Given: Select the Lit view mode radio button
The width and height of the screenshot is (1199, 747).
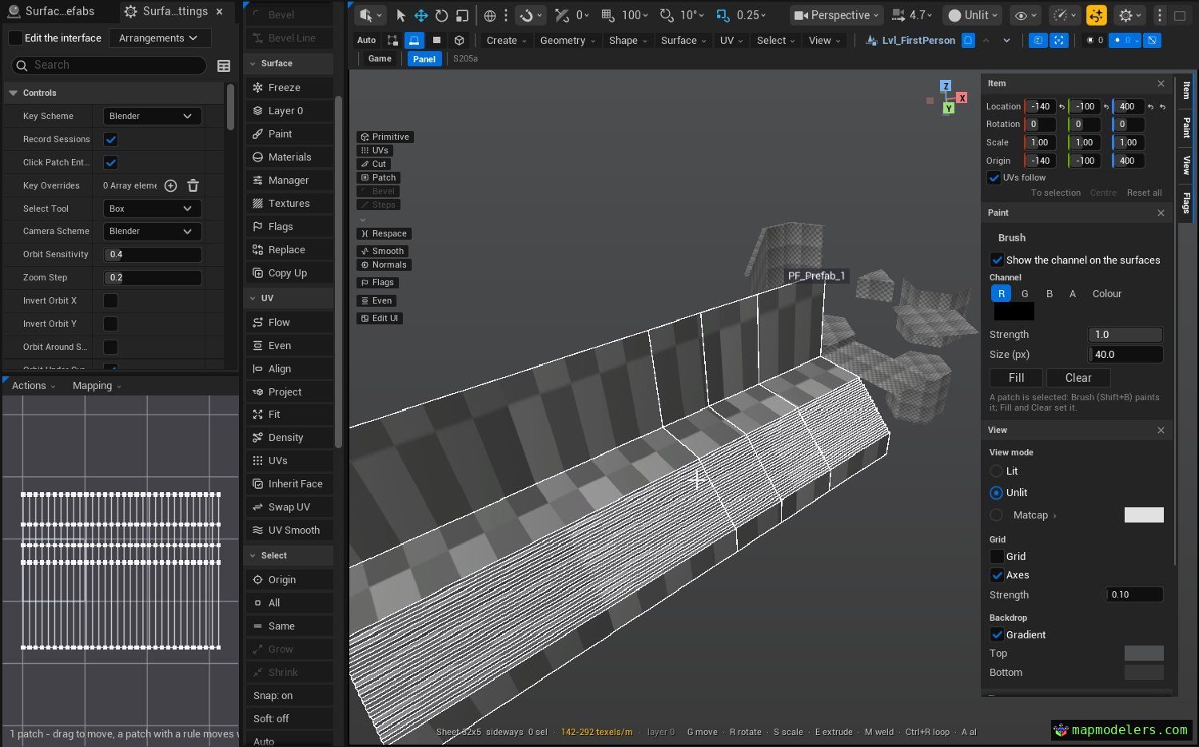Looking at the screenshot, I should pos(996,471).
